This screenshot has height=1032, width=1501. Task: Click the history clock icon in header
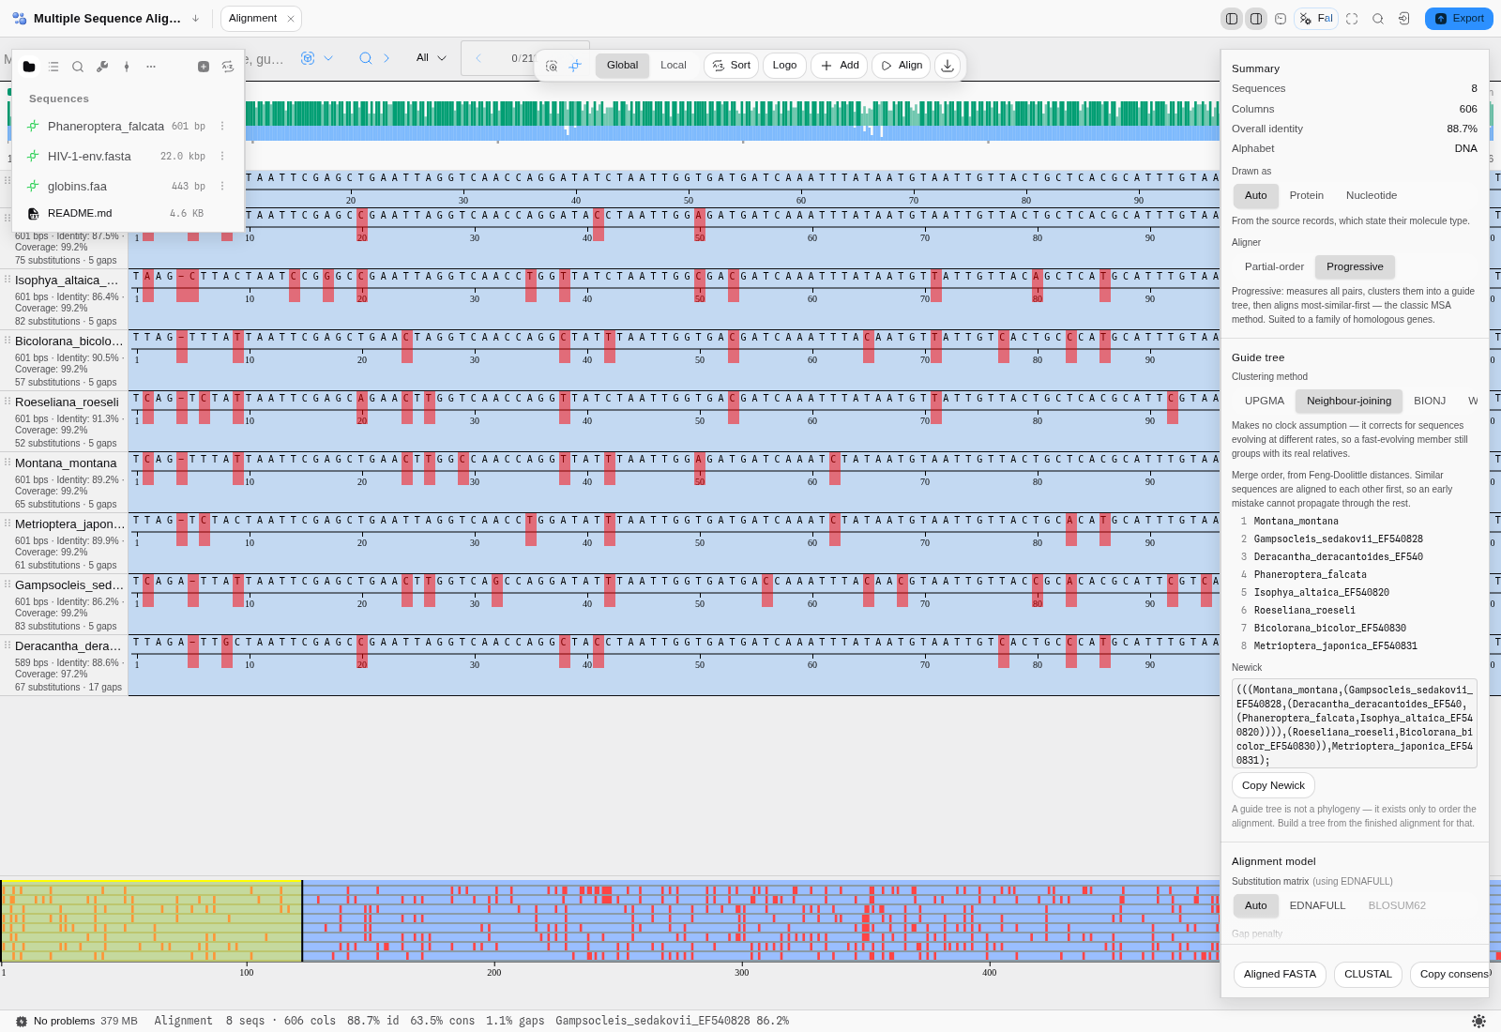(1281, 19)
